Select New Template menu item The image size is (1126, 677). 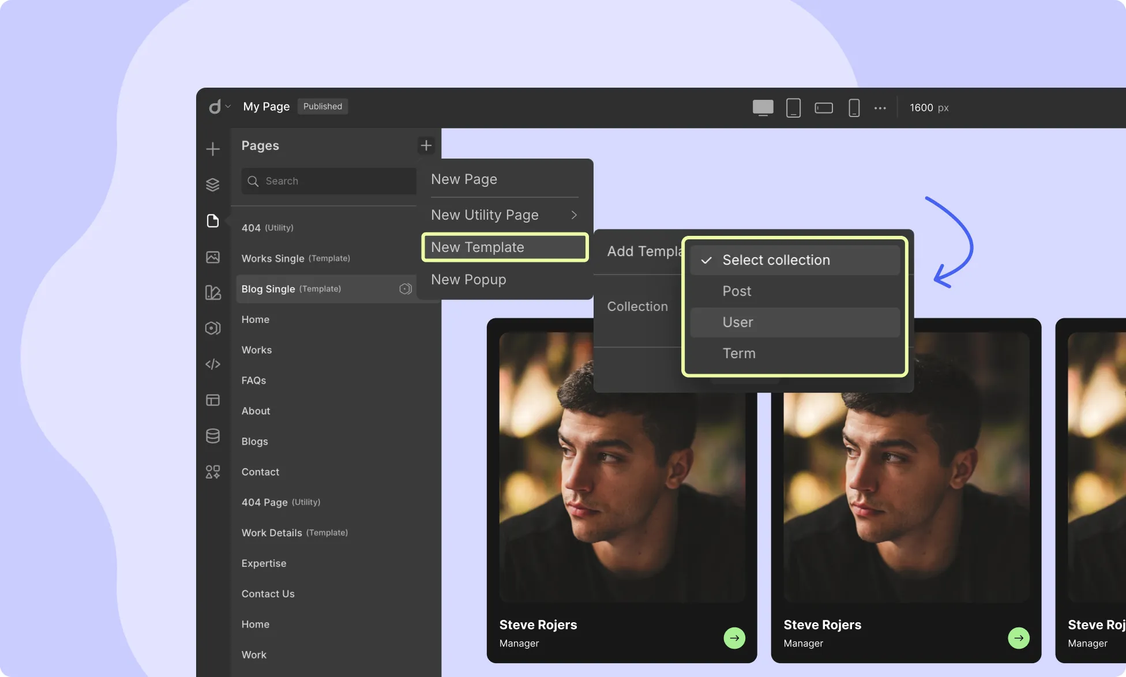click(x=505, y=247)
